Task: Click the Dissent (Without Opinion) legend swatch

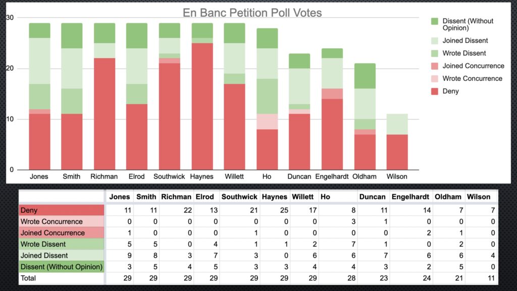Action: coord(435,21)
